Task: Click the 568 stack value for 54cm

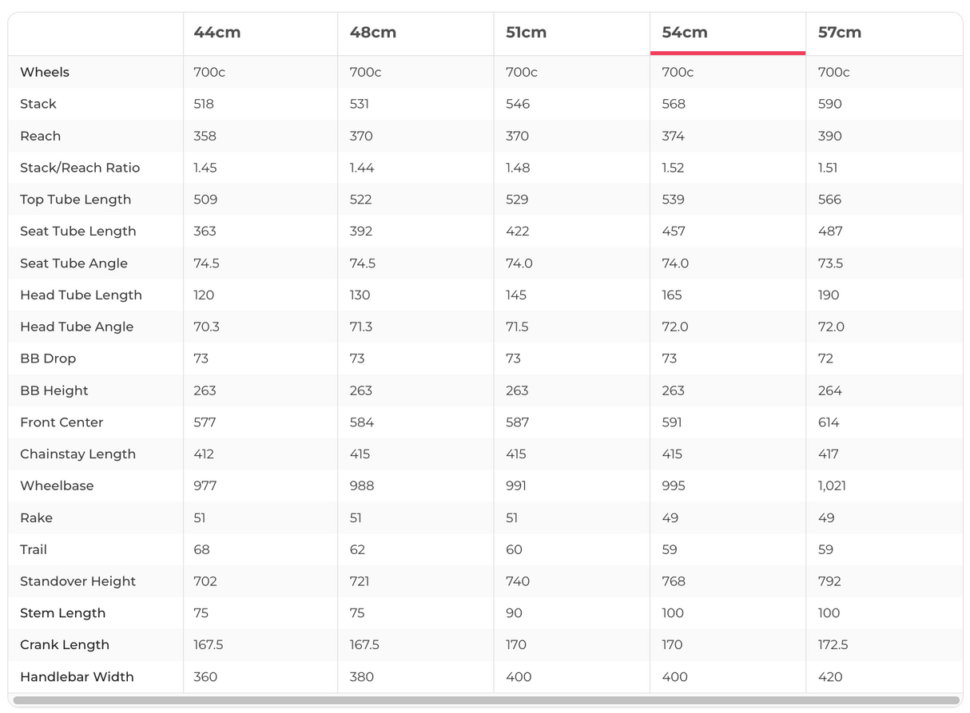Action: 674,104
